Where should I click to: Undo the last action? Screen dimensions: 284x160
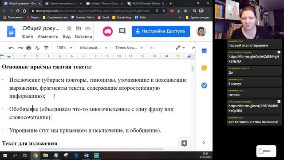click(11, 48)
